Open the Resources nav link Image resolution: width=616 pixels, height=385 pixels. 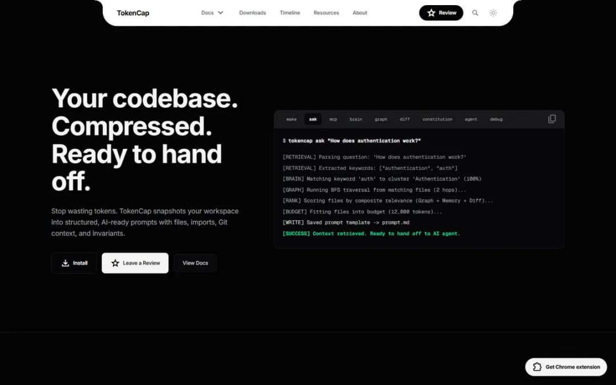tap(326, 13)
